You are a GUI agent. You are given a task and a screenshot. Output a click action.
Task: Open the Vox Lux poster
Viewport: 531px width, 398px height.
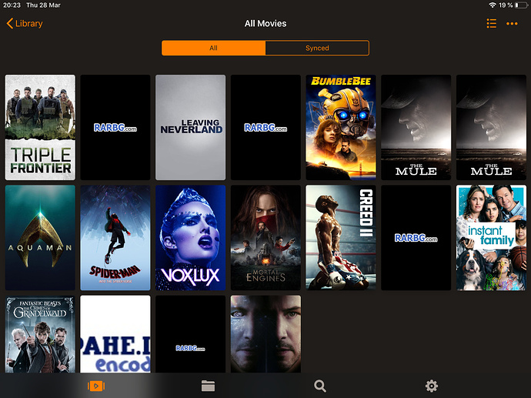coord(190,238)
